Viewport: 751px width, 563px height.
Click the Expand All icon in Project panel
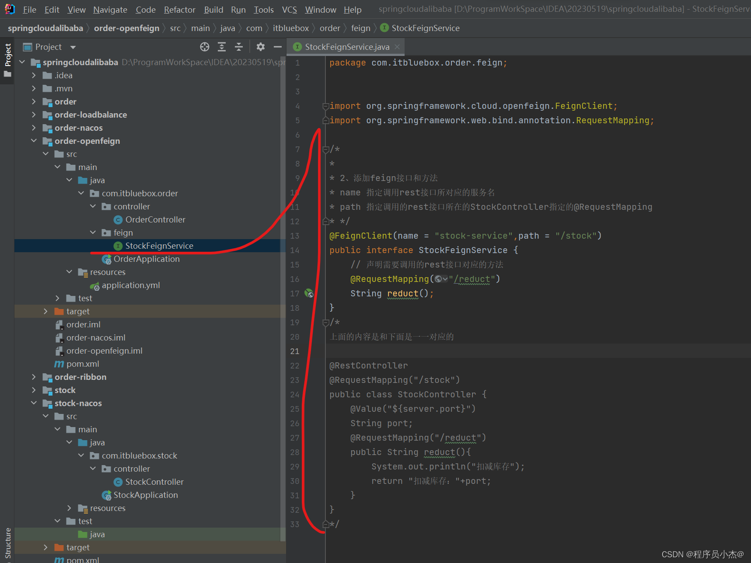coord(222,47)
